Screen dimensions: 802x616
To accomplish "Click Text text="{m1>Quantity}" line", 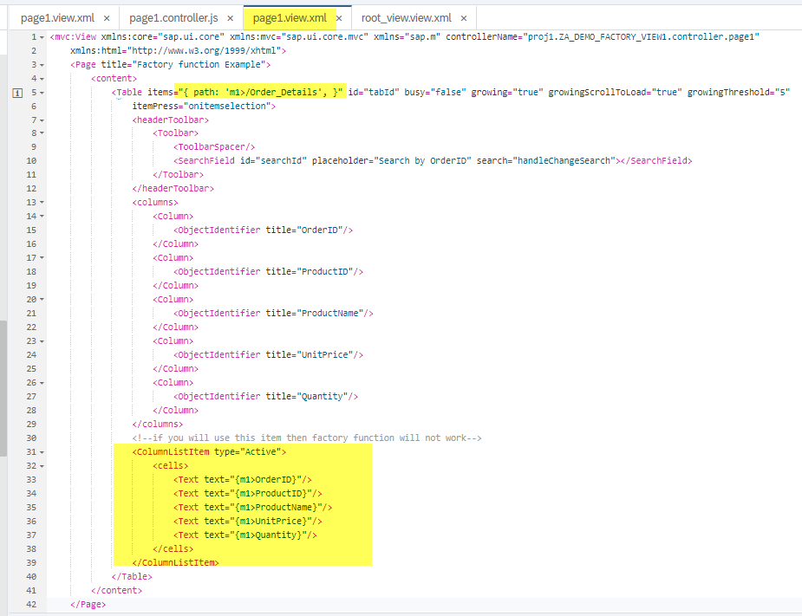I will pos(245,535).
